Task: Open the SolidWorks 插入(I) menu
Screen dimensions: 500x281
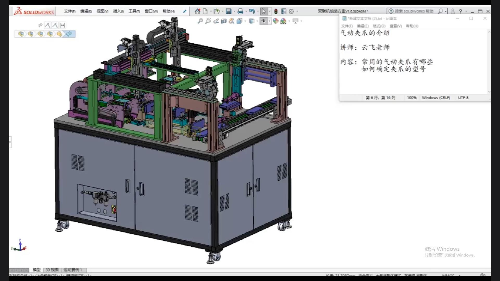Action: 118,11
